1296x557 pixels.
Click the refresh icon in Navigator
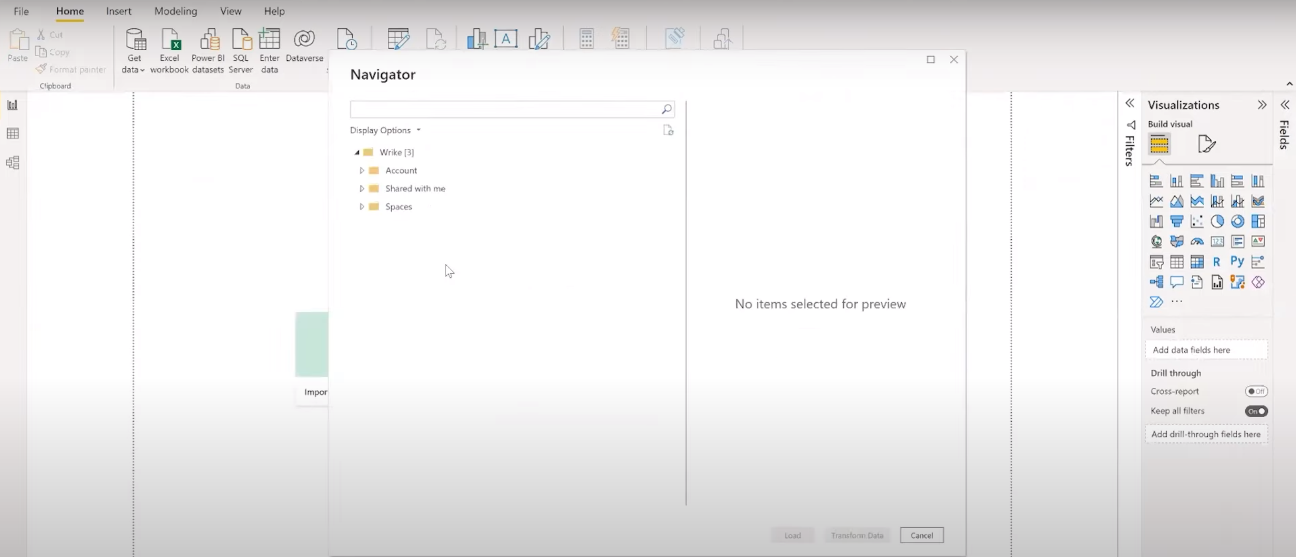(668, 131)
